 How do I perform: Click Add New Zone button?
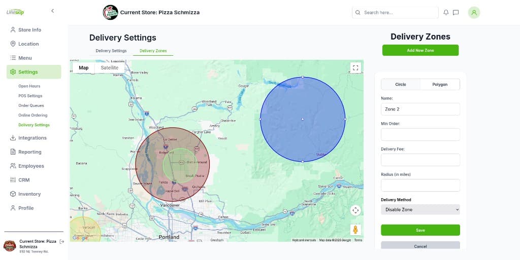420,50
